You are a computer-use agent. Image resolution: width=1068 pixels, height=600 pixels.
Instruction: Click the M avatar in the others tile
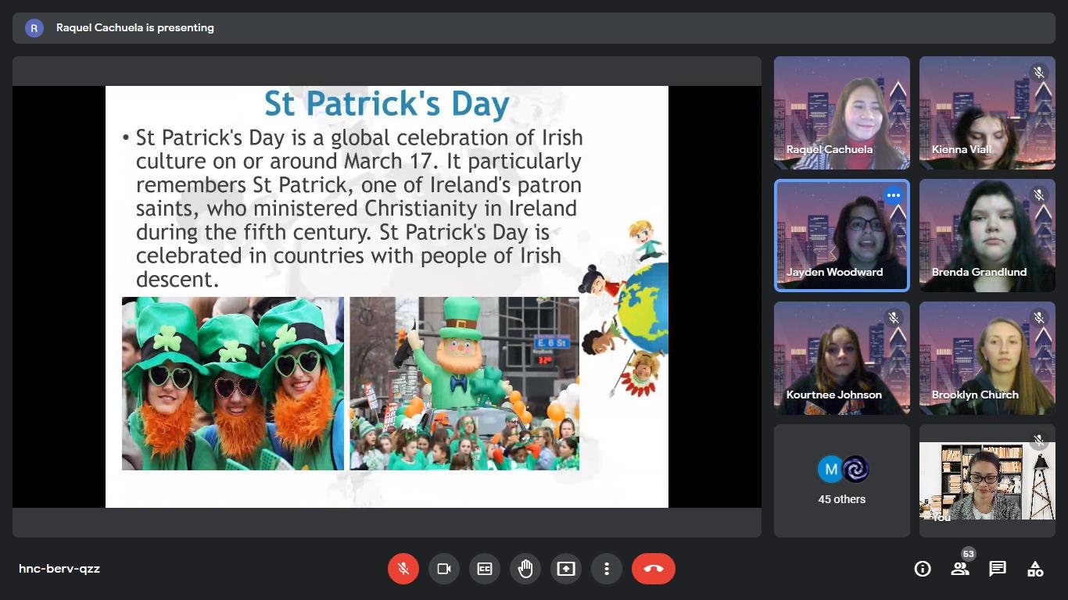click(x=830, y=469)
